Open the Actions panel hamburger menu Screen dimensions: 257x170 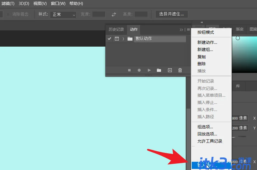click(188, 30)
